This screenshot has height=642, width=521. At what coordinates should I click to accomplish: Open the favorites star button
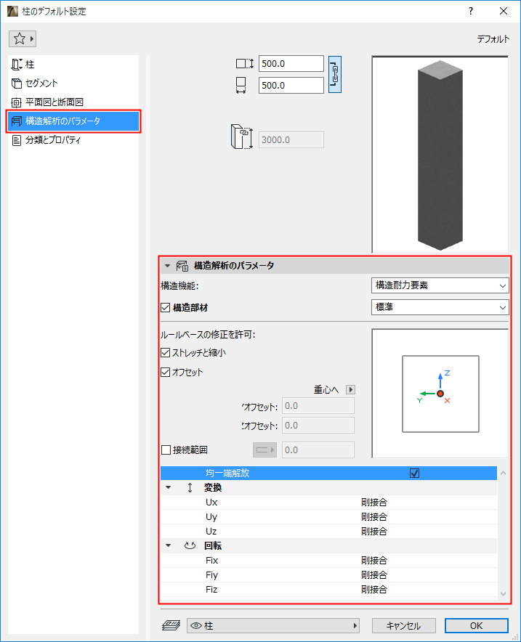click(x=23, y=39)
